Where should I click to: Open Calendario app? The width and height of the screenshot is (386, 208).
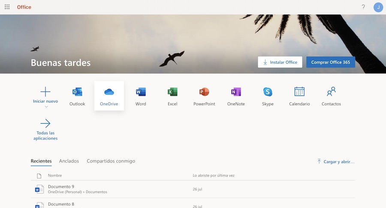pyautogui.click(x=299, y=96)
